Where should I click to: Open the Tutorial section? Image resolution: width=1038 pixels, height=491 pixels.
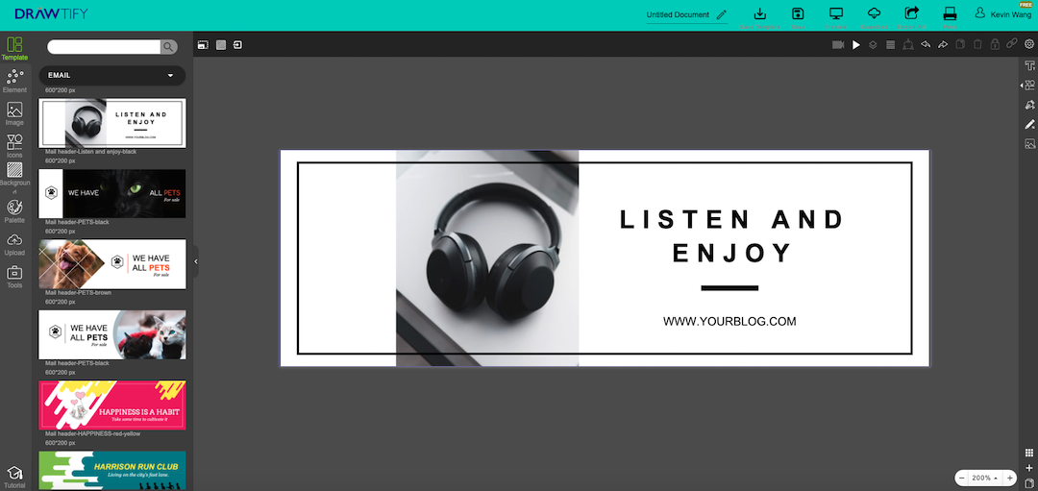14,477
